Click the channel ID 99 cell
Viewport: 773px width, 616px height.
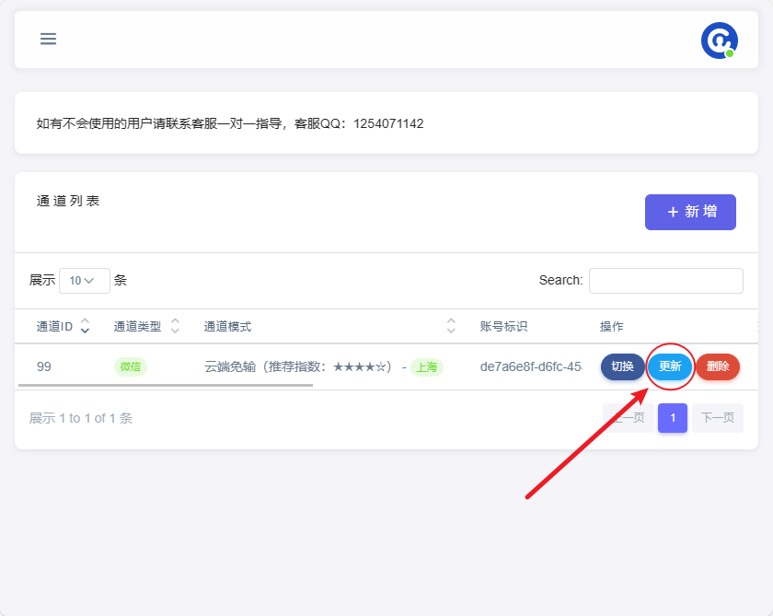pos(44,366)
